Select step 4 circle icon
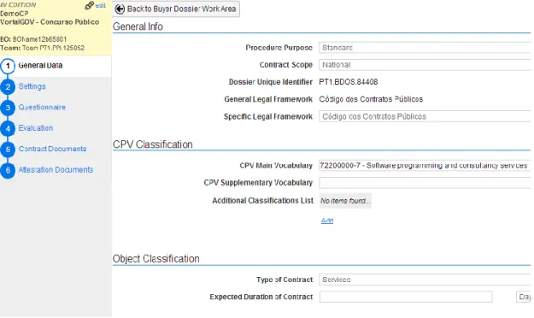The width and height of the screenshot is (534, 318). [x=8, y=128]
